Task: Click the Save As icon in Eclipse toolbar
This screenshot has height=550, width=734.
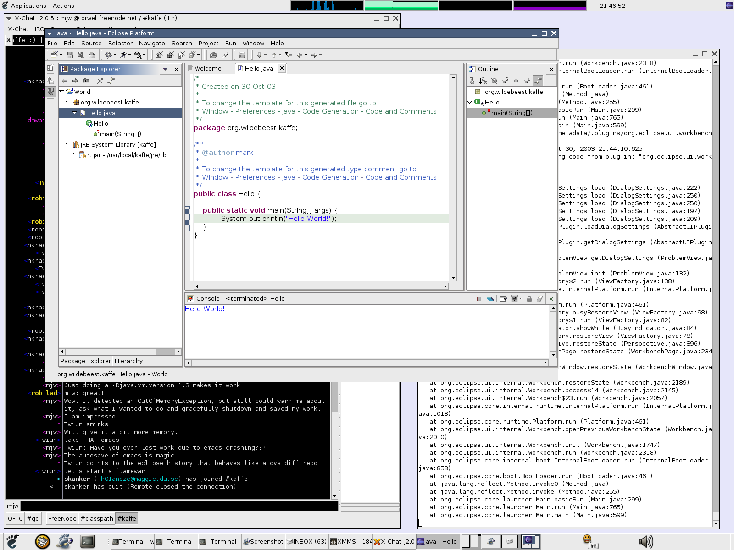Action: pyautogui.click(x=81, y=55)
